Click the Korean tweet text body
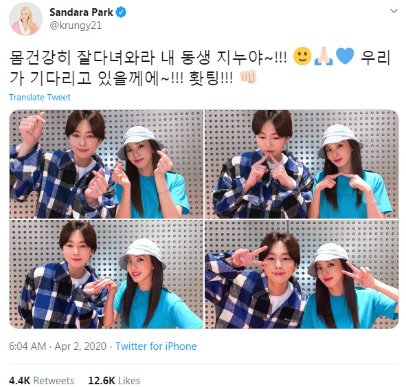The image size is (406, 387). point(200,67)
